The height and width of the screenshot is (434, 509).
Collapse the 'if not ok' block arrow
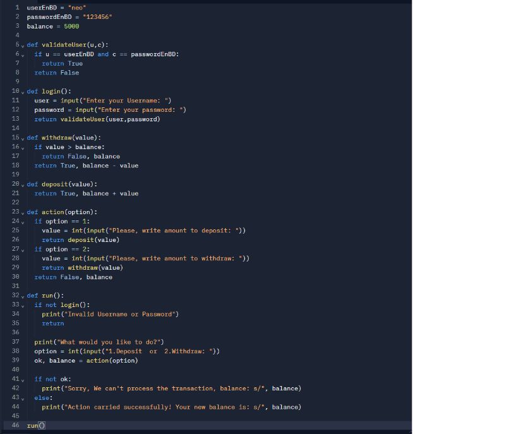[x=23, y=380]
